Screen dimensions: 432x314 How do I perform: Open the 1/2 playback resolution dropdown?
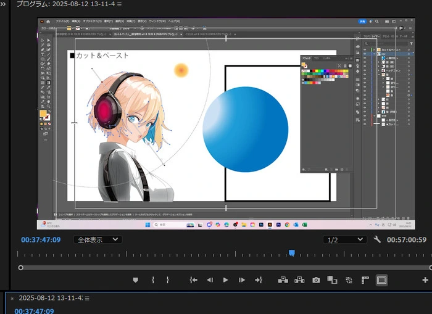(x=344, y=239)
